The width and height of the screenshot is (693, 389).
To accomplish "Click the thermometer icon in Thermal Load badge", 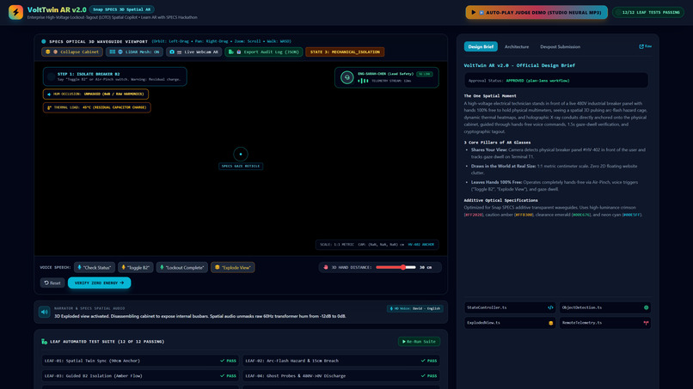I will [49, 107].
